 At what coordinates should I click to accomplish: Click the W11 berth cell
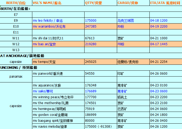[x=16, y=38]
